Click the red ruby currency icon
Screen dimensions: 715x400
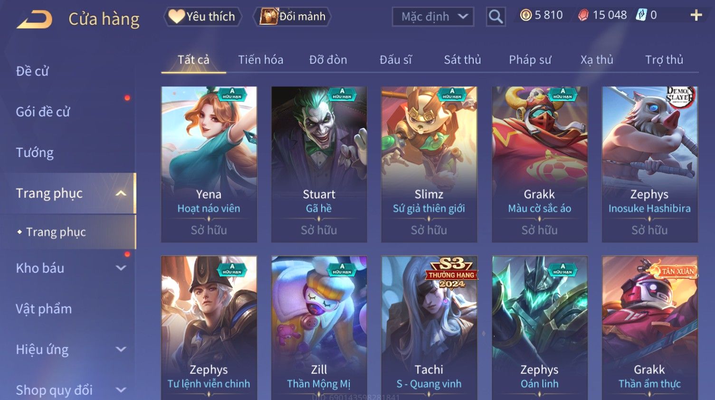tap(583, 15)
